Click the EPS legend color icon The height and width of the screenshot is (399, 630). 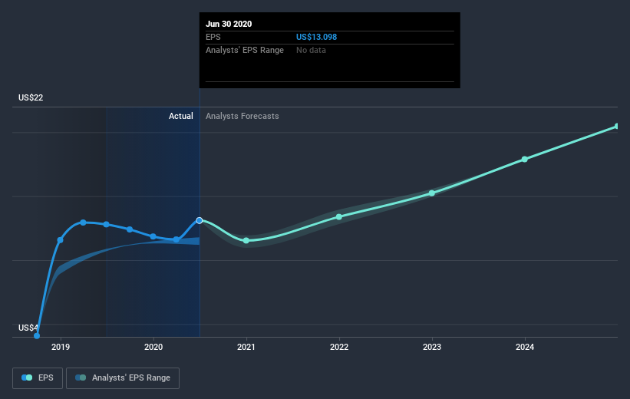pos(27,378)
